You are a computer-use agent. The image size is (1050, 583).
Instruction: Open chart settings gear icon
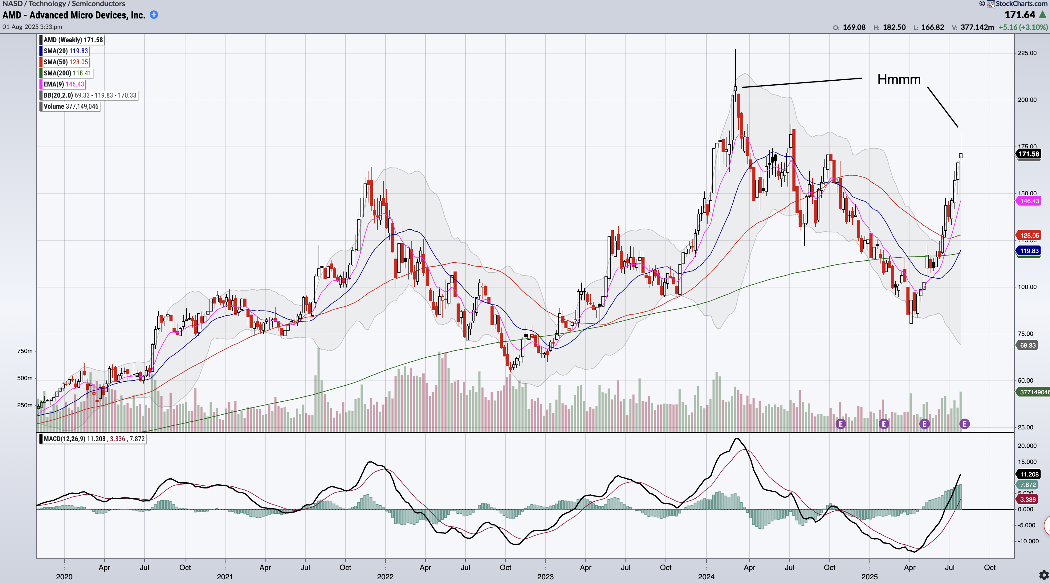tap(1044, 575)
